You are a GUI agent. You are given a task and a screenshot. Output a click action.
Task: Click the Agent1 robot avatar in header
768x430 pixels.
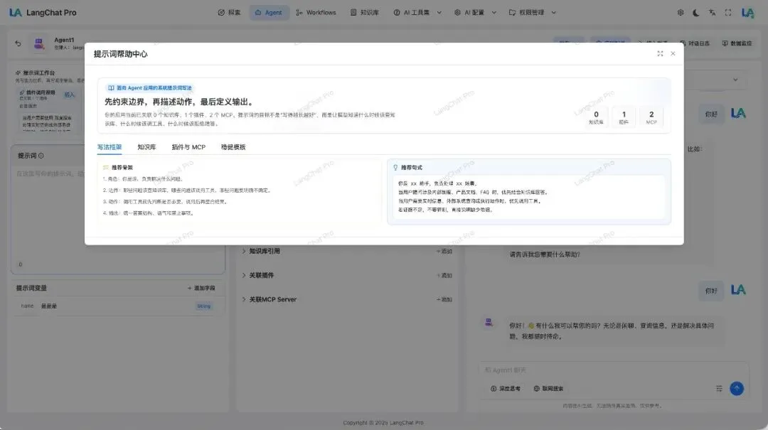point(39,43)
